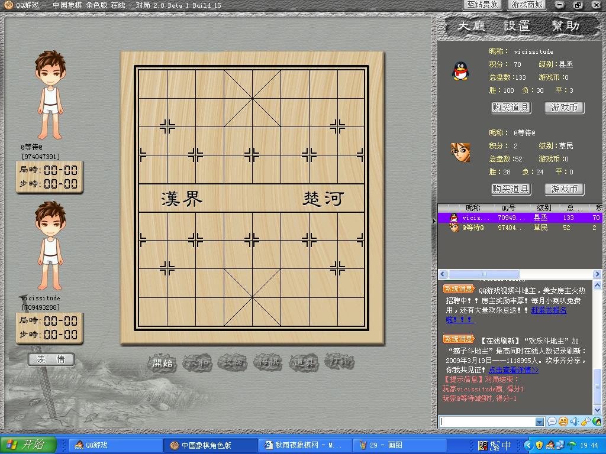Click the green umbrella tray icon

(571, 445)
